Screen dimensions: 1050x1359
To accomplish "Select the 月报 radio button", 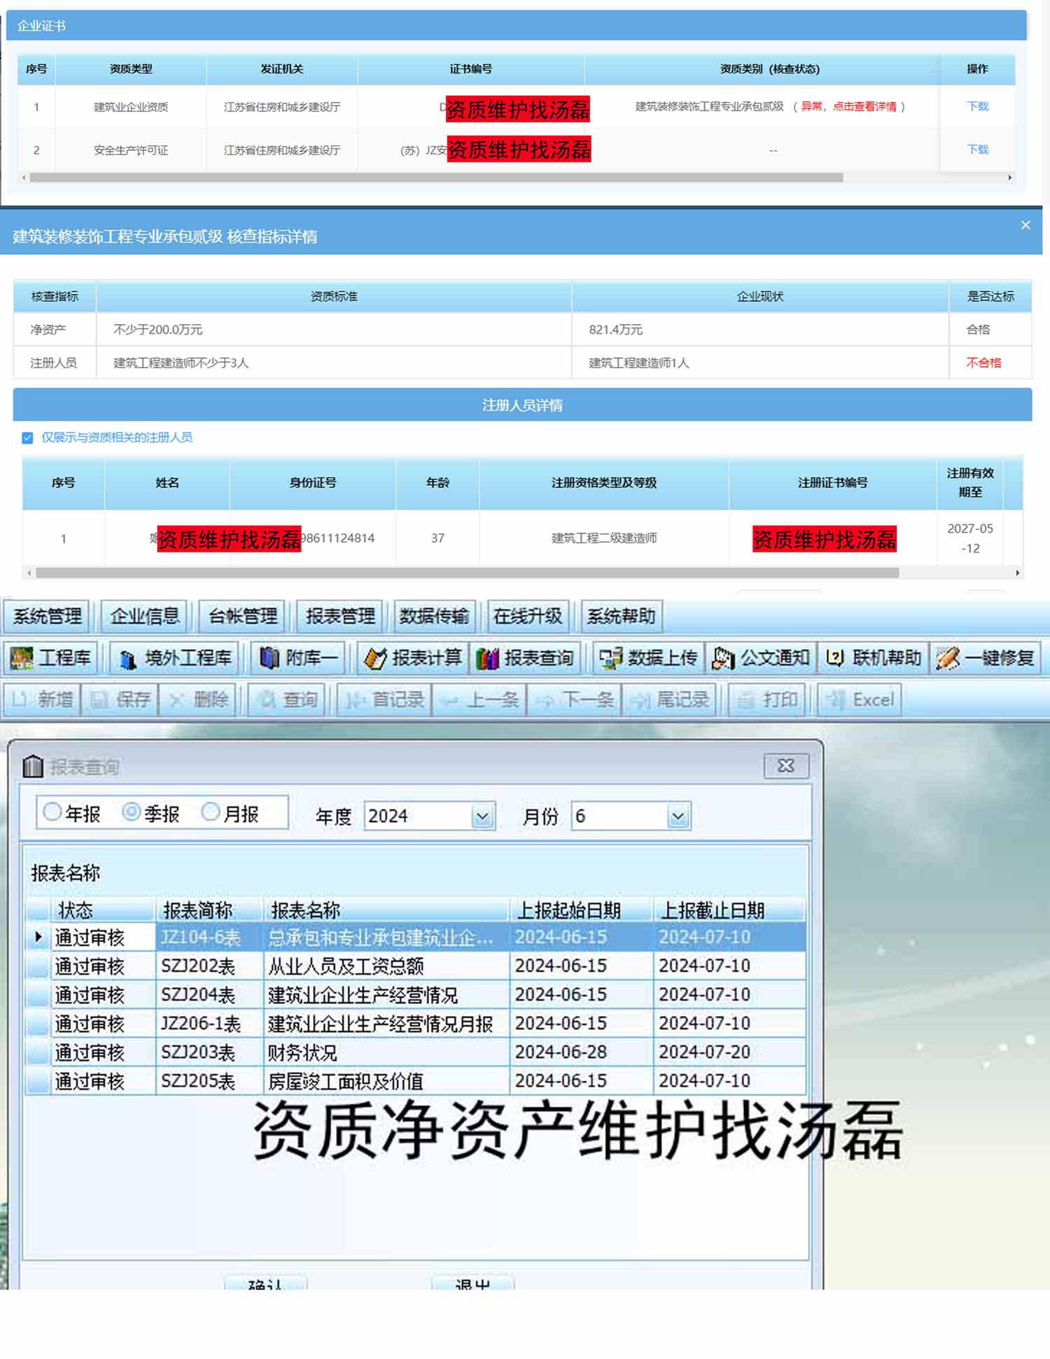I will coord(210,812).
